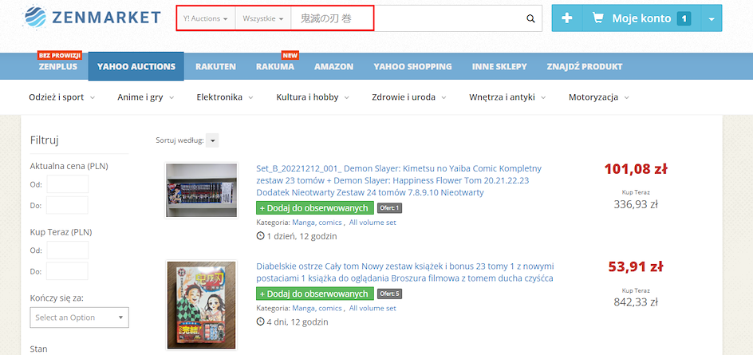Open the Kończy się za select box

[x=79, y=318]
